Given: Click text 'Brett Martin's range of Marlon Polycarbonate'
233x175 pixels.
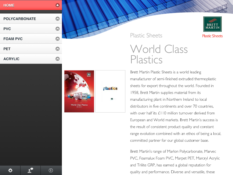Looking at the screenshot, I should [166, 151].
